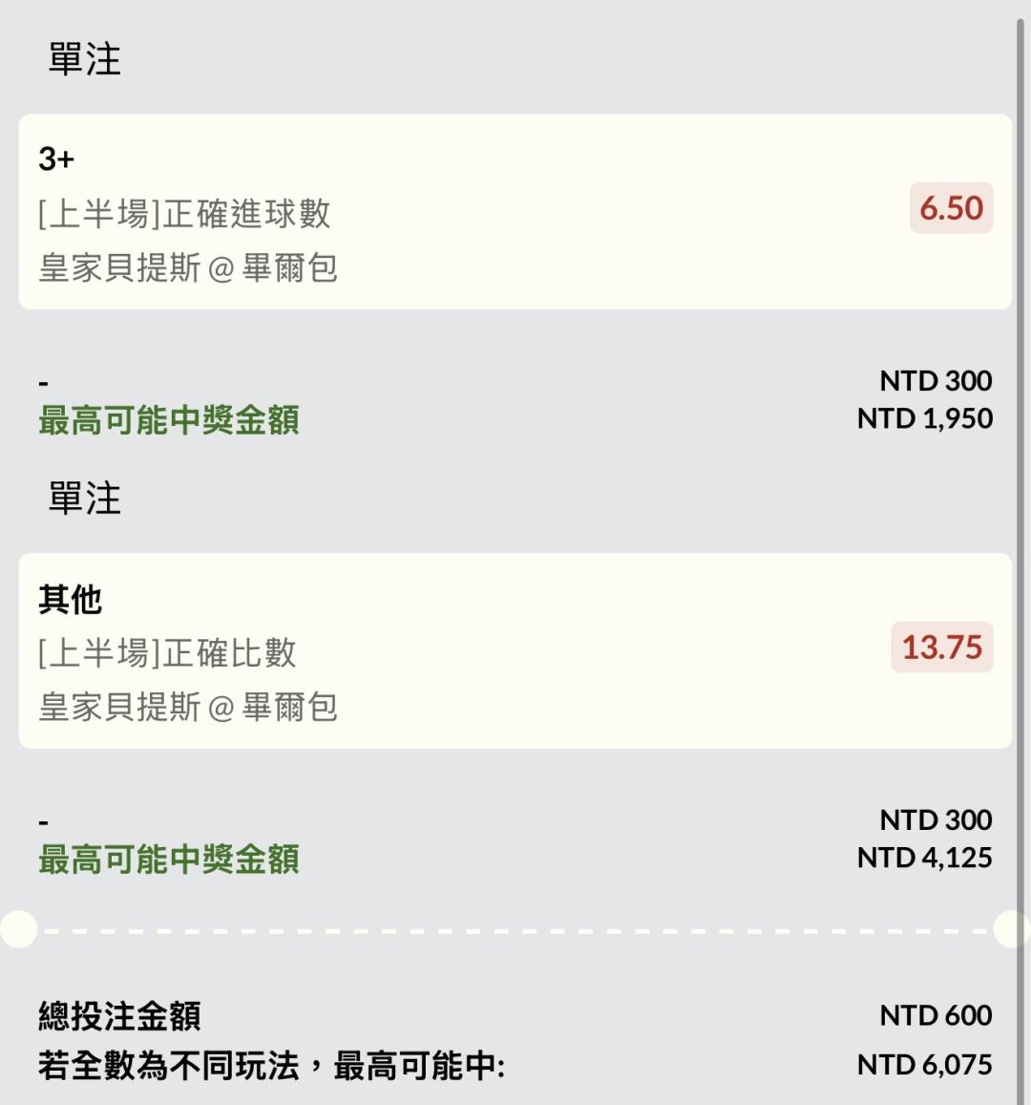Viewport: 1031px width, 1105px height.
Task: Click the [上半場]正確比數 market label
Action: [x=167, y=653]
